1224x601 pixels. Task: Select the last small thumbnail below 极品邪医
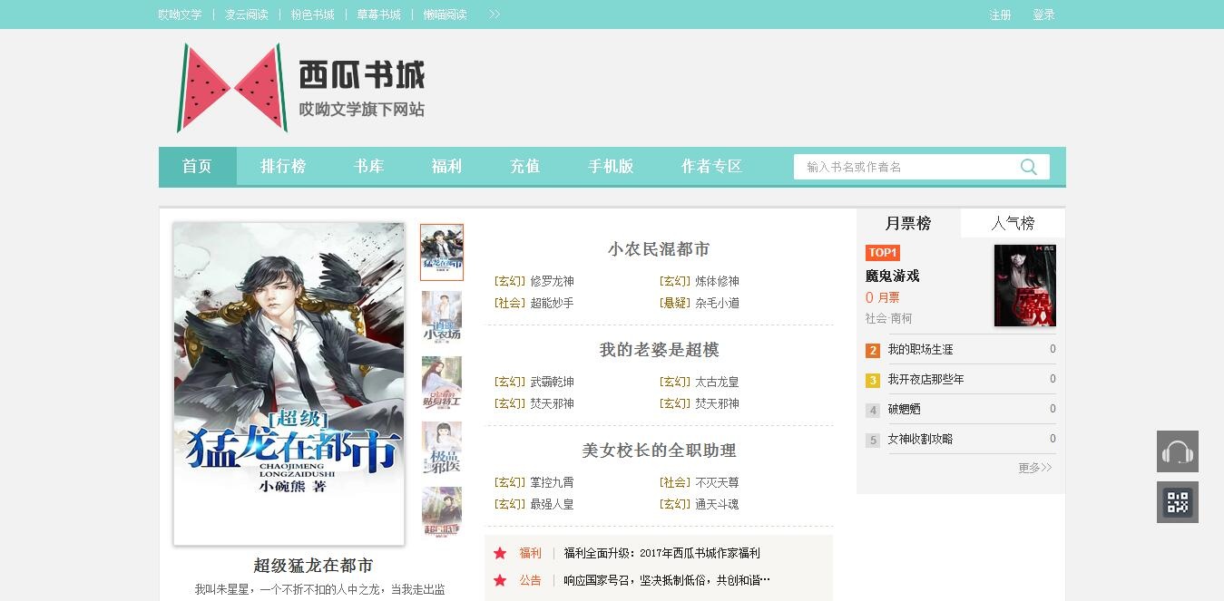[x=442, y=513]
